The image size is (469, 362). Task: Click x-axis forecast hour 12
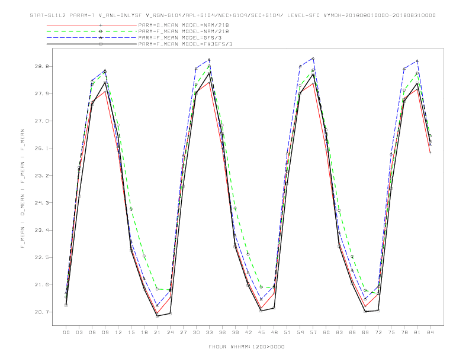click(x=118, y=332)
